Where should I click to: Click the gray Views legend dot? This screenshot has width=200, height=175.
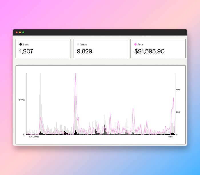coord(78,44)
